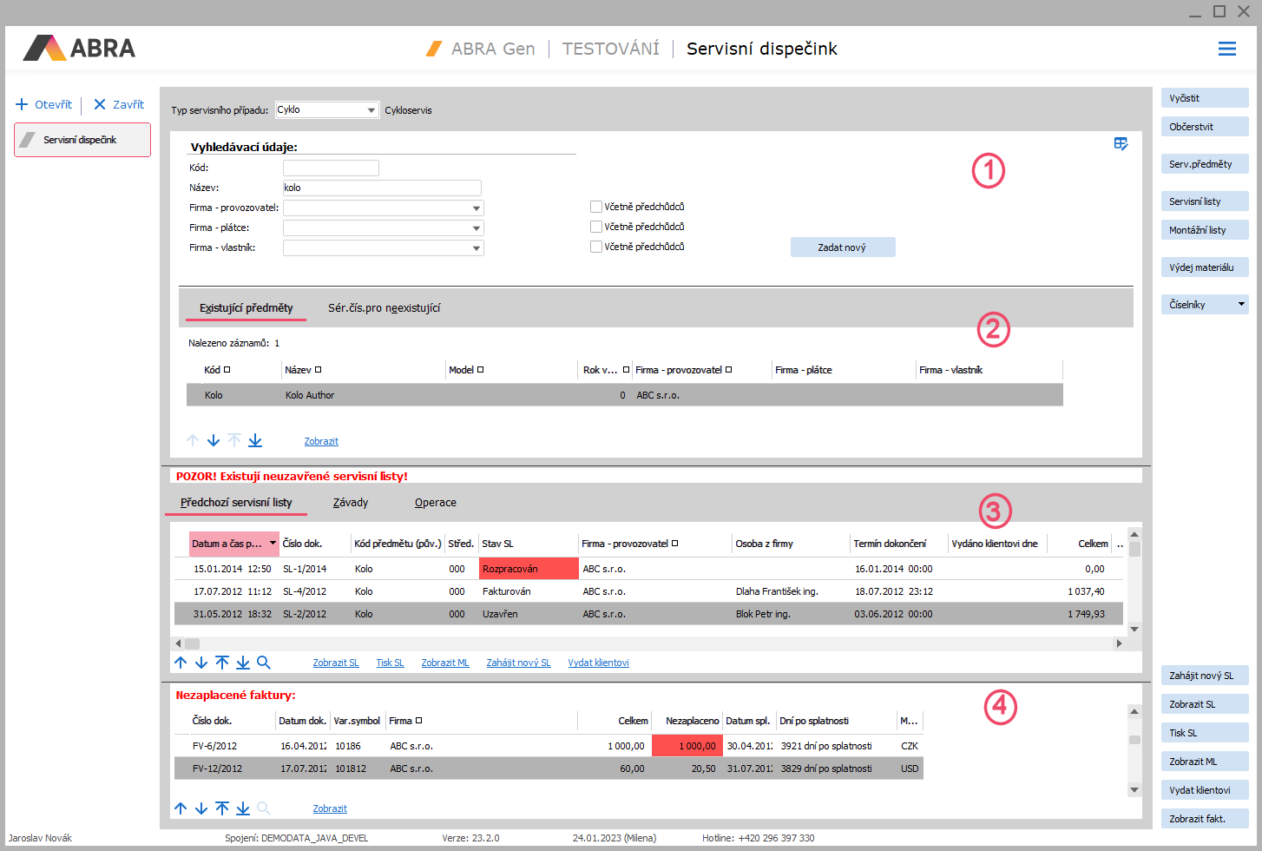Click the search magnifier in service sheets navigation
This screenshot has width=1262, height=851.
coord(264,663)
